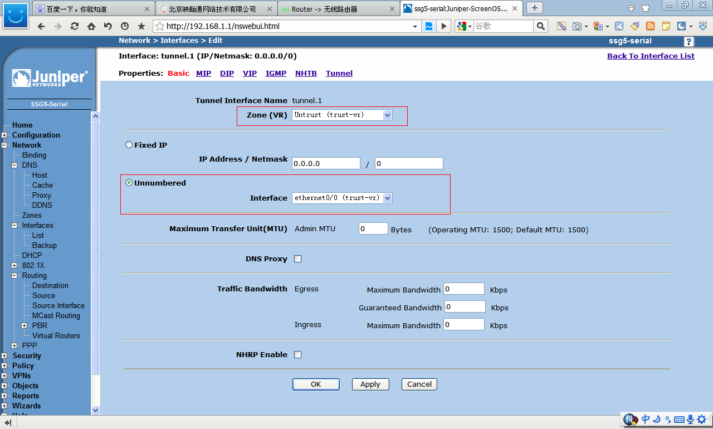
Task: Open the Zone (VR) dropdown
Action: pyautogui.click(x=342, y=115)
